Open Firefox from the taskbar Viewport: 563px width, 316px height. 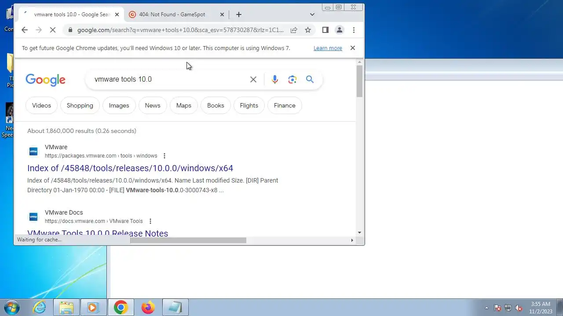[x=148, y=308]
